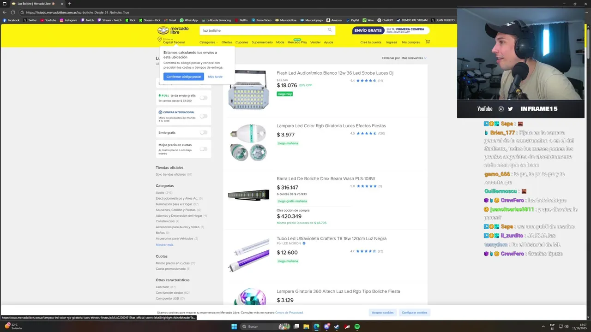The image size is (591, 332).
Task: Filter by Audio category
Action: (x=160, y=193)
